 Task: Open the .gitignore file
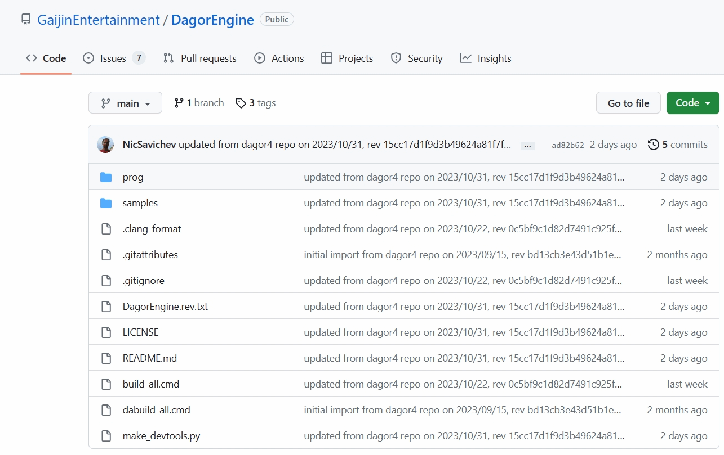click(144, 281)
